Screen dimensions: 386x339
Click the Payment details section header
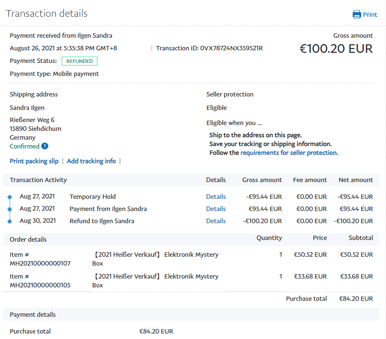(x=33, y=315)
